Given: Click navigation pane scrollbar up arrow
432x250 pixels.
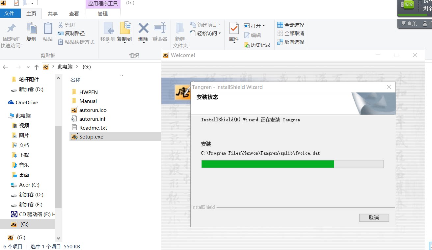Looking at the screenshot, I should click(x=59, y=78).
